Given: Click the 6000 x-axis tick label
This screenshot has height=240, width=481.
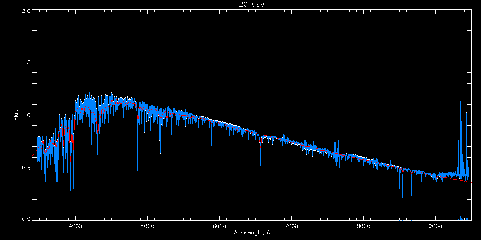Looking at the screenshot, I should pyautogui.click(x=219, y=226).
